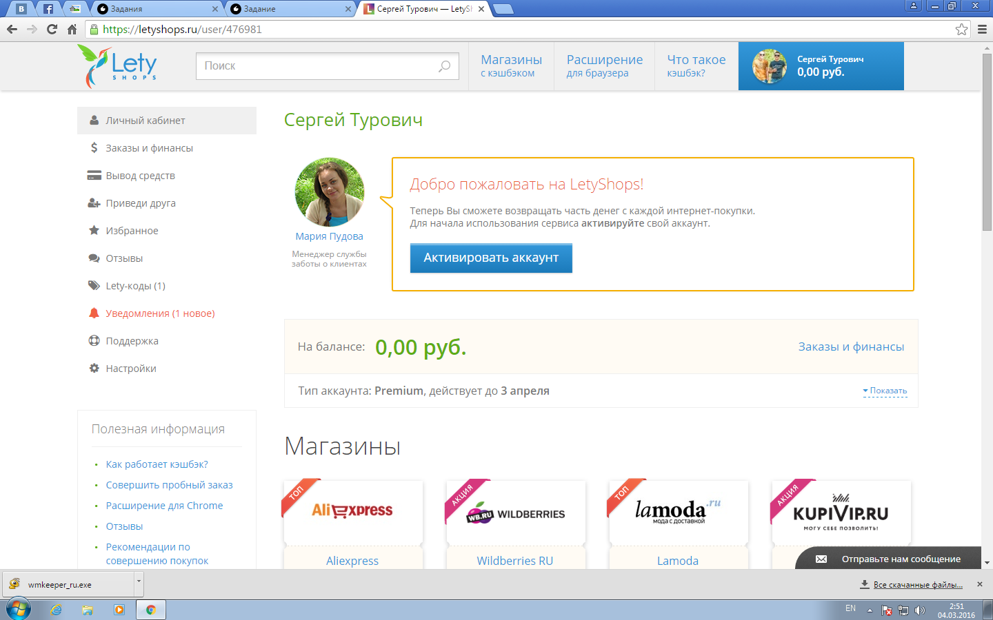This screenshot has height=620, width=993.
Task: Click the KupiVIP store logo
Action: click(x=841, y=513)
